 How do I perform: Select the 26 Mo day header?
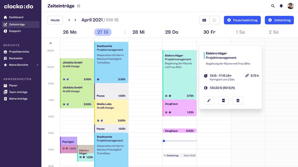coord(70,32)
